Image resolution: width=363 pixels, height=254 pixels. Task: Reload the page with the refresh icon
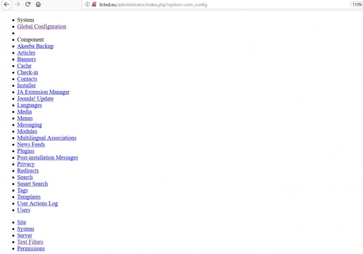28,4
